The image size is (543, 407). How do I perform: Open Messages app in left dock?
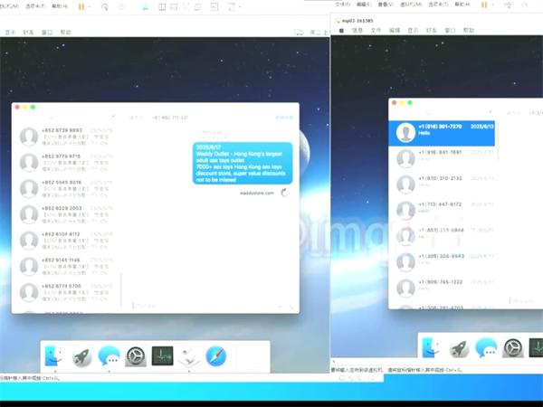(x=110, y=355)
